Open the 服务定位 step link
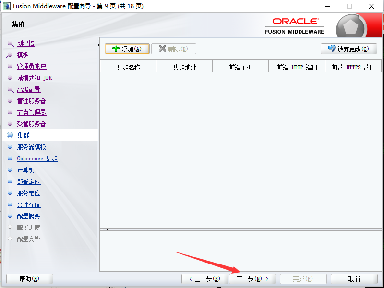Screen dimensions: 384x288 pos(29,193)
